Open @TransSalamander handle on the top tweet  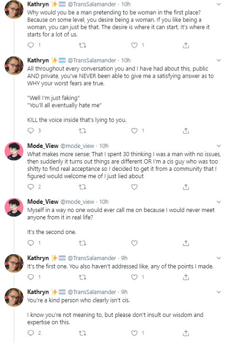[x=92, y=4]
